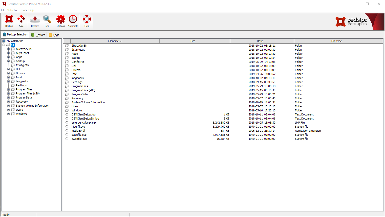
Task: Toggle Users folder selection in tree
Action: click(x=13, y=110)
